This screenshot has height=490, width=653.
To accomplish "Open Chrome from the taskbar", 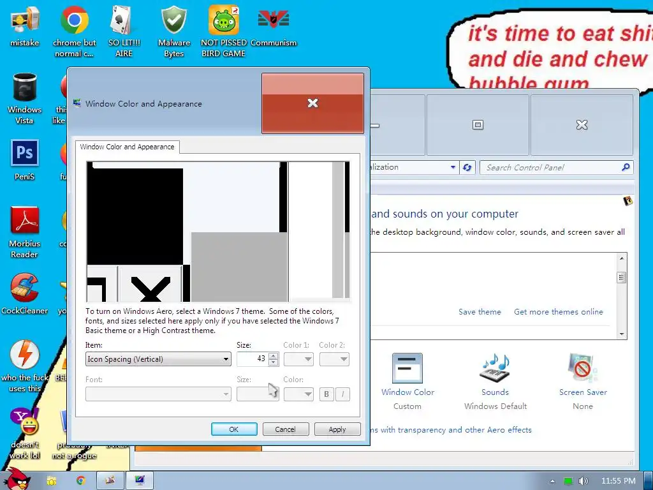I will [81, 481].
